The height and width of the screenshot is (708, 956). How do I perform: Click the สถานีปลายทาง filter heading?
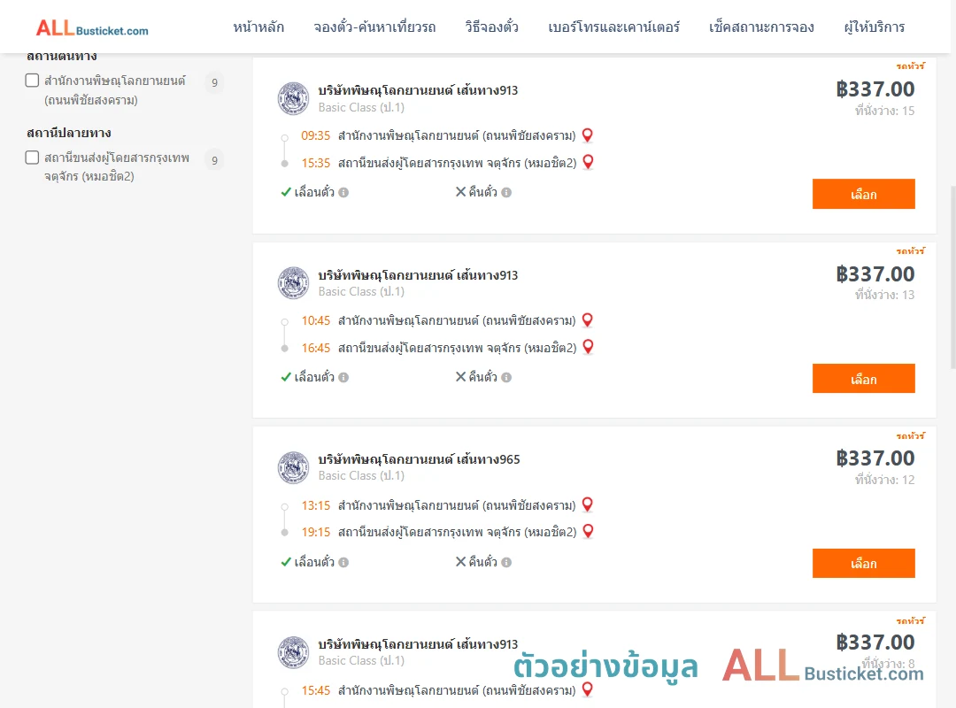(68, 133)
